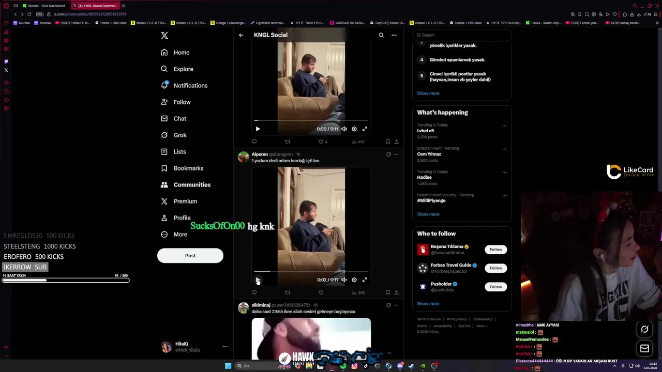Follow Pusholder
662x372 pixels.
point(496,287)
